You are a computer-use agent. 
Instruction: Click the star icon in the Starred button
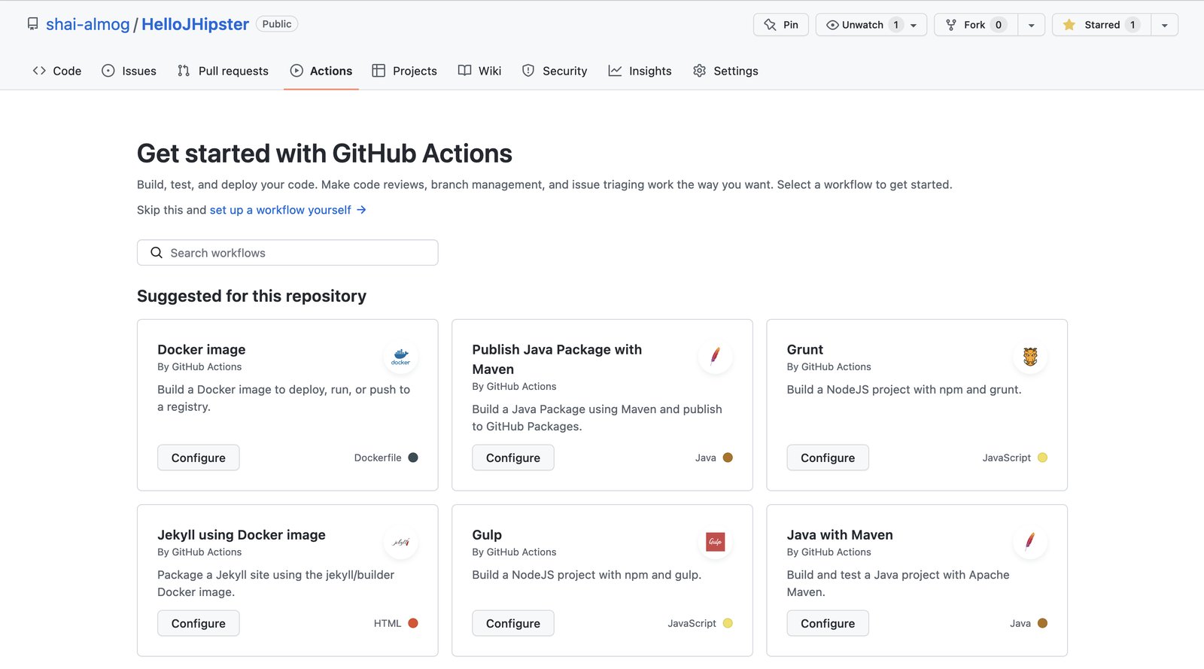[x=1069, y=25]
